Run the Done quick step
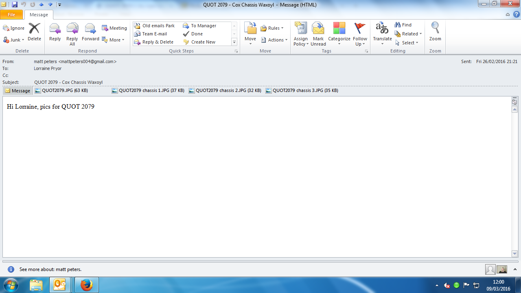 (x=193, y=34)
